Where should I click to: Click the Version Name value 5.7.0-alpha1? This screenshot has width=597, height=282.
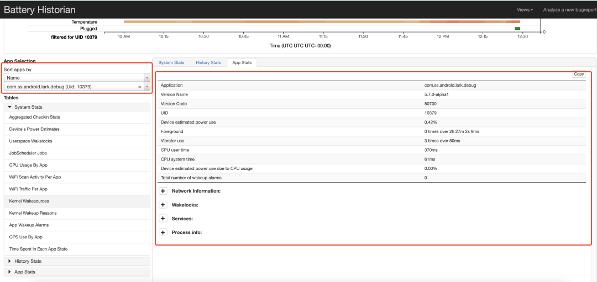coord(437,94)
